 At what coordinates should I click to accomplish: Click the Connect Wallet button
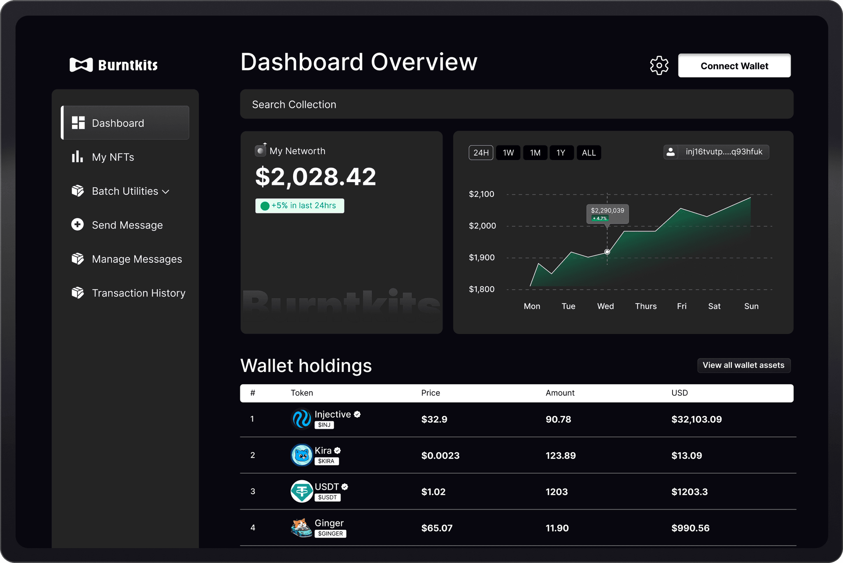click(734, 66)
